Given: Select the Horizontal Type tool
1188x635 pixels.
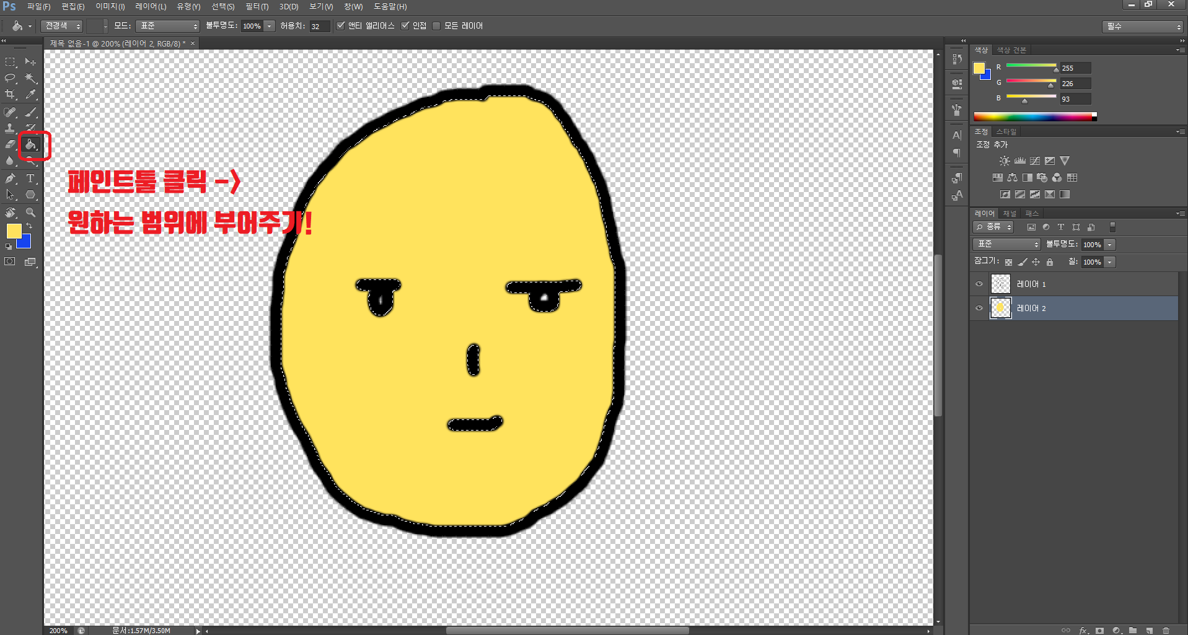Looking at the screenshot, I should coord(30,178).
